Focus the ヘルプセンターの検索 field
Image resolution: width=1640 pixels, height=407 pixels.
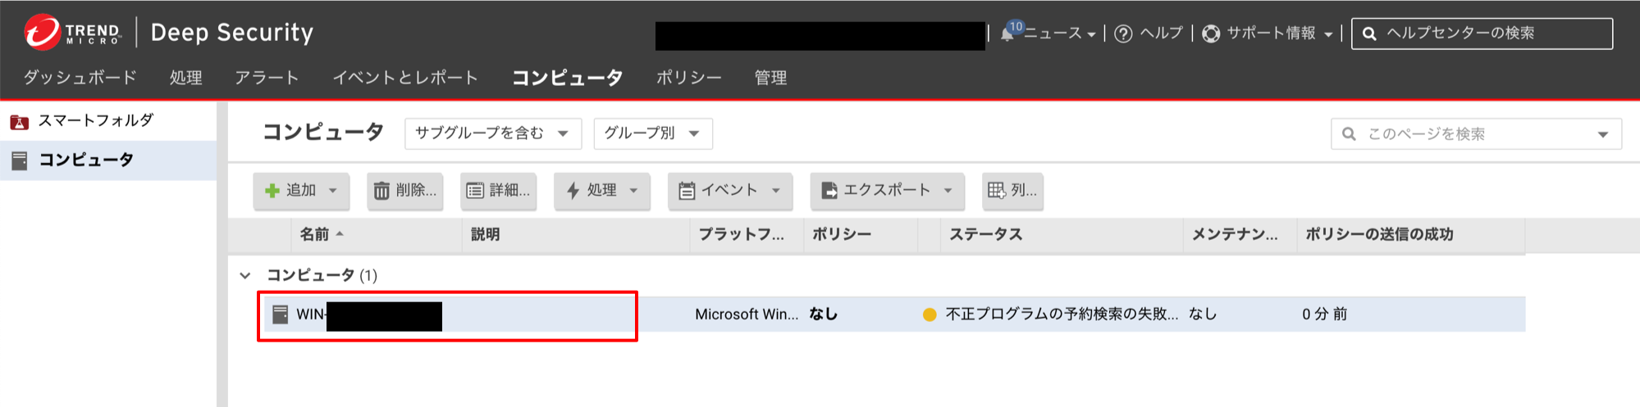pos(1482,34)
